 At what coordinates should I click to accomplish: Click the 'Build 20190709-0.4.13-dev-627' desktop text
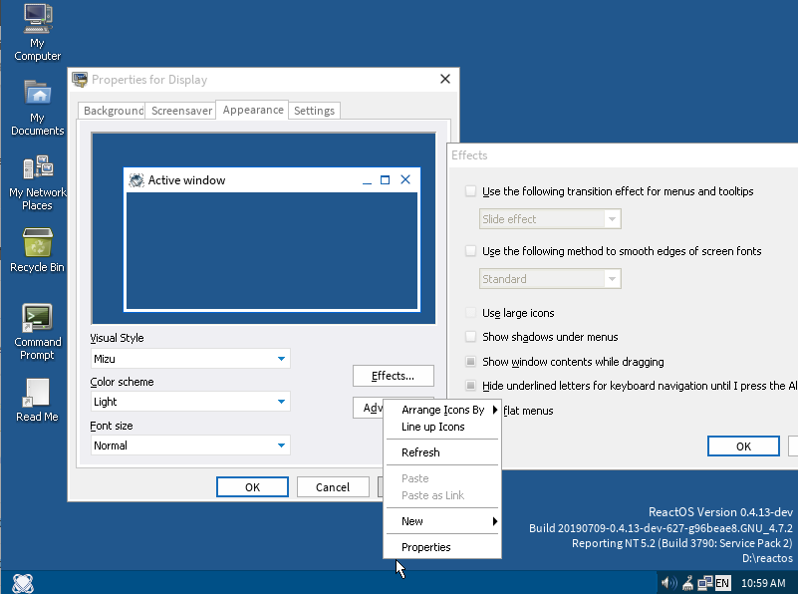coord(661,528)
